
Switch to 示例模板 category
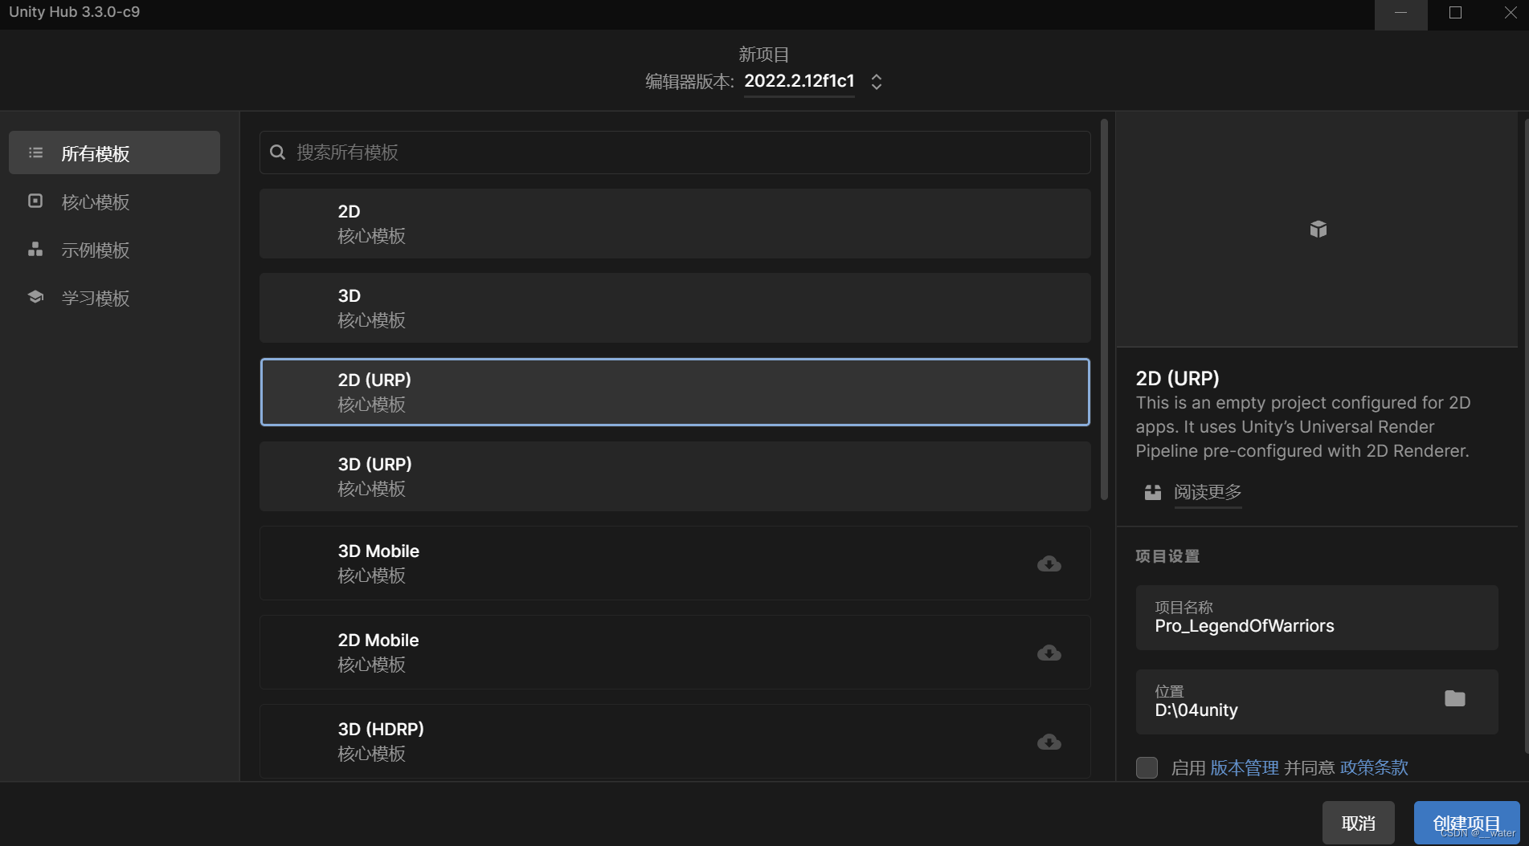(x=114, y=250)
